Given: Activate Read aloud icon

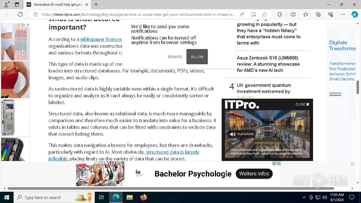Looking at the screenshot, I should [x=242, y=14].
